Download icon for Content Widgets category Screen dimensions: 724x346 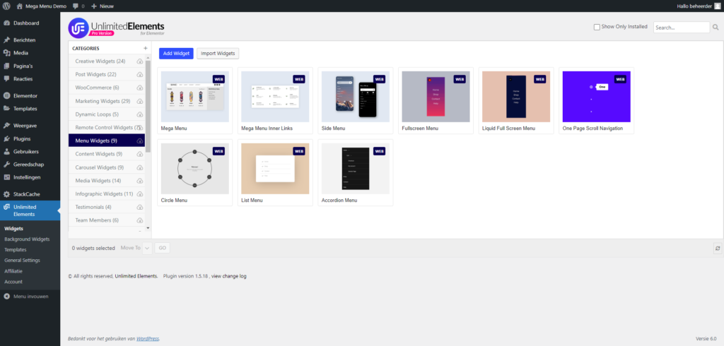[139, 154]
